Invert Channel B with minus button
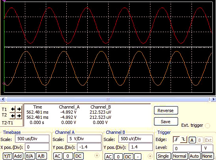 pyautogui.click(x=138, y=157)
